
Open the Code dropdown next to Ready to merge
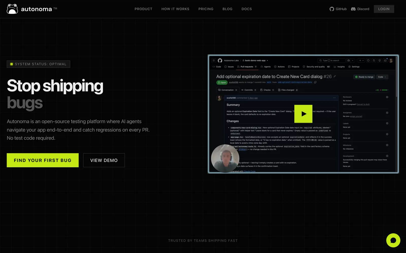[x=382, y=77]
